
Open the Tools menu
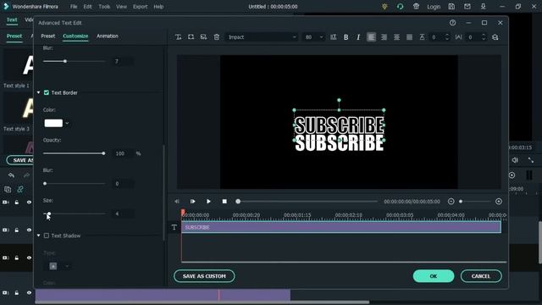click(104, 7)
